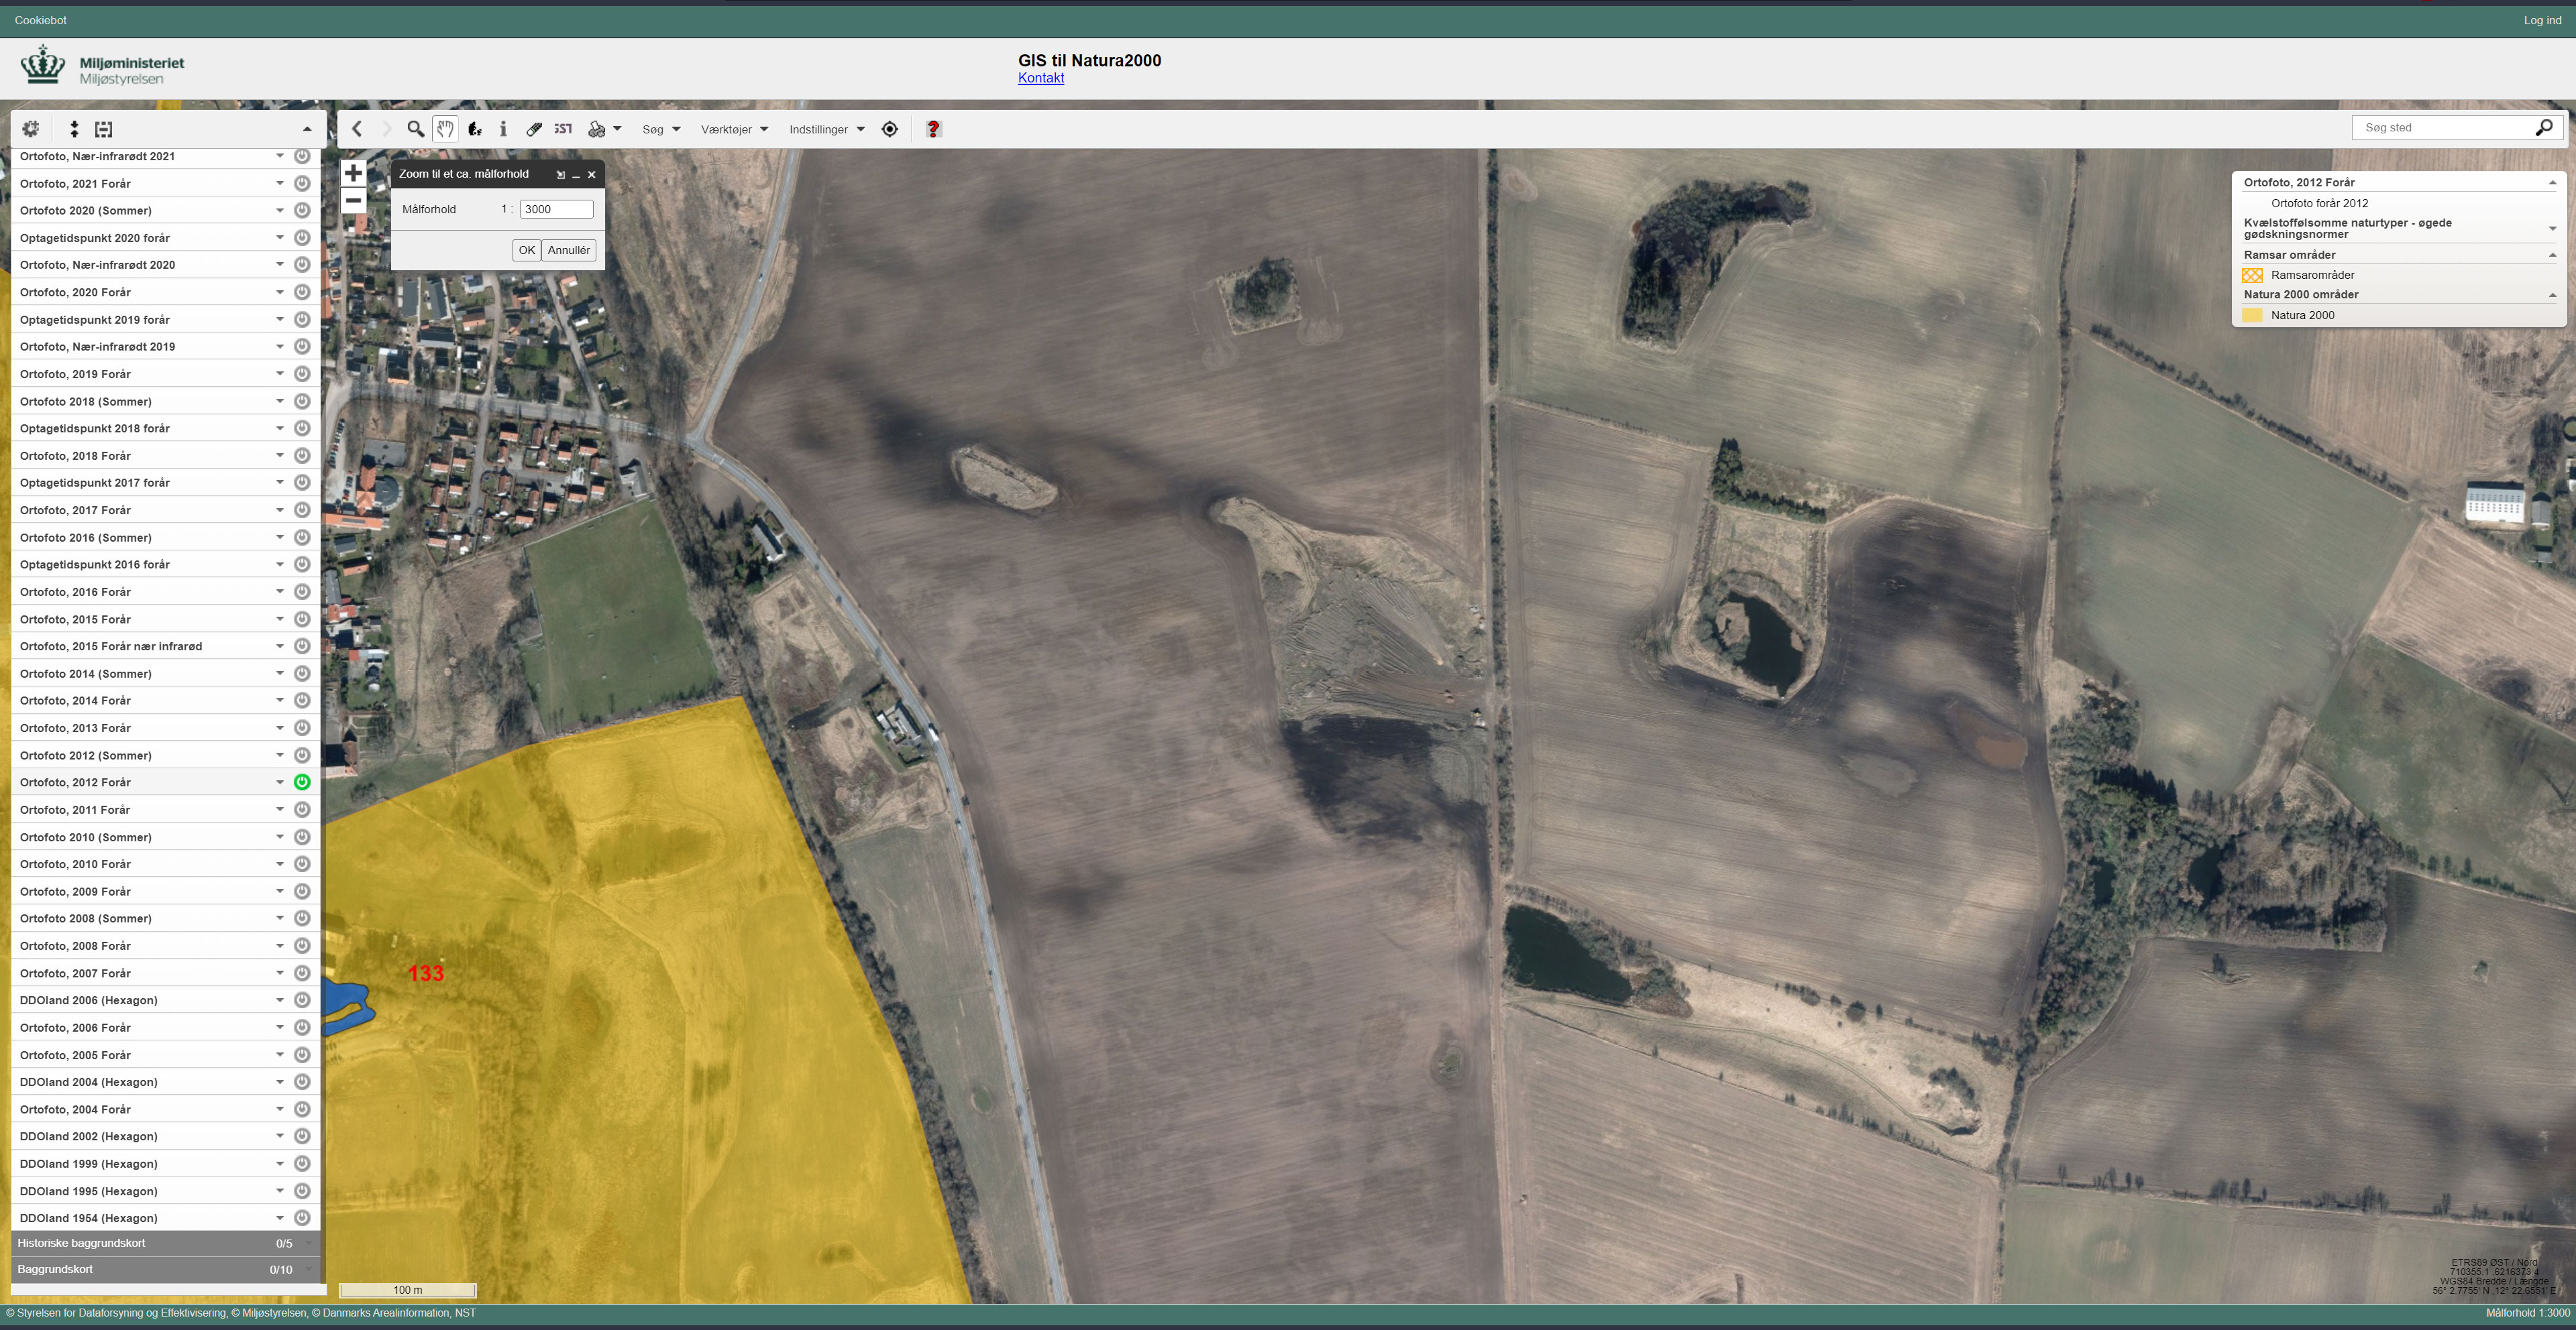Follow the Kontakt link
Screen dimensions: 2576x1330
point(1040,78)
